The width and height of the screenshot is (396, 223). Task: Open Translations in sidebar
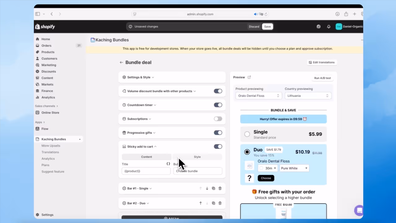(x=50, y=152)
